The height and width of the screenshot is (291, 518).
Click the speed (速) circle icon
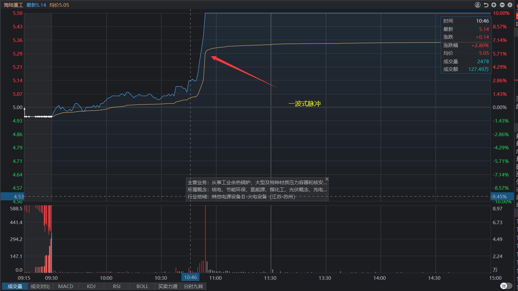pos(478,5)
